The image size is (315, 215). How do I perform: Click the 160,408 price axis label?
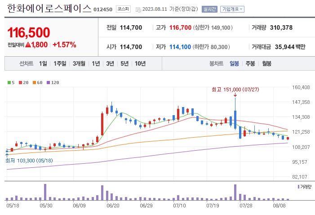pyautogui.click(x=301, y=87)
